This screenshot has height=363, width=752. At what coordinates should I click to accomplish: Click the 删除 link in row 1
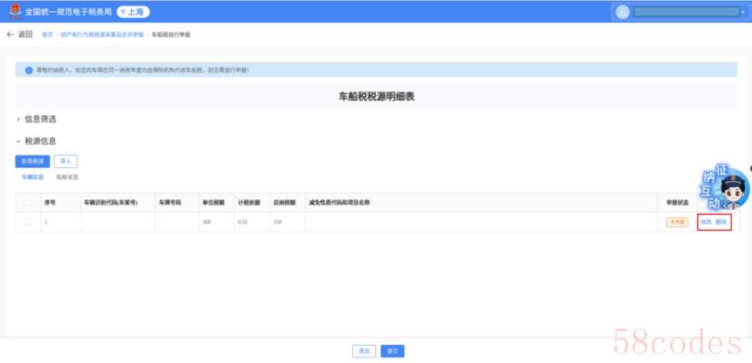pyautogui.click(x=721, y=222)
